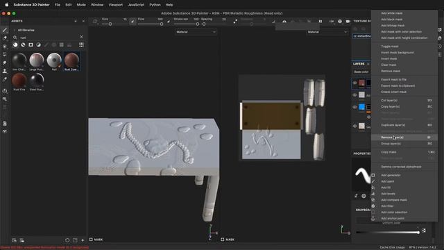Filter assets by filters icon
The width and height of the screenshot is (444, 250).
[38, 44]
